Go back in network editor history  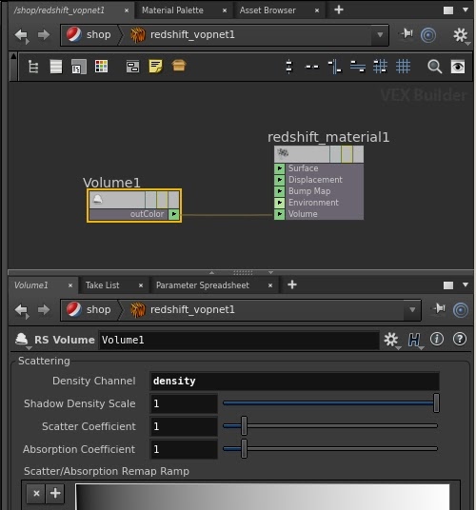point(22,35)
